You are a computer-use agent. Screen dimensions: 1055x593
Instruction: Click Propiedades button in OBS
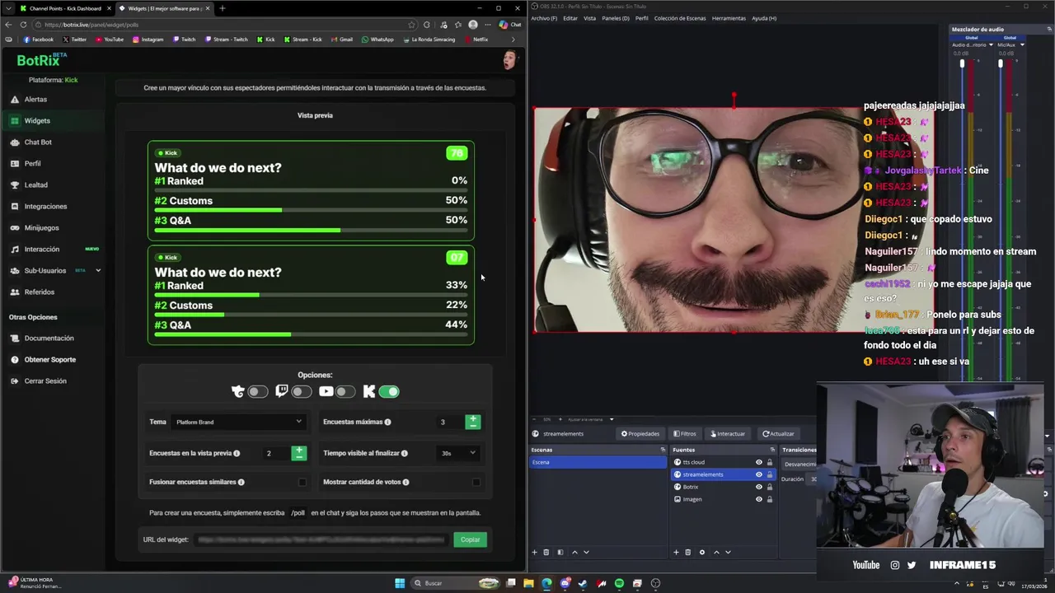(x=640, y=434)
